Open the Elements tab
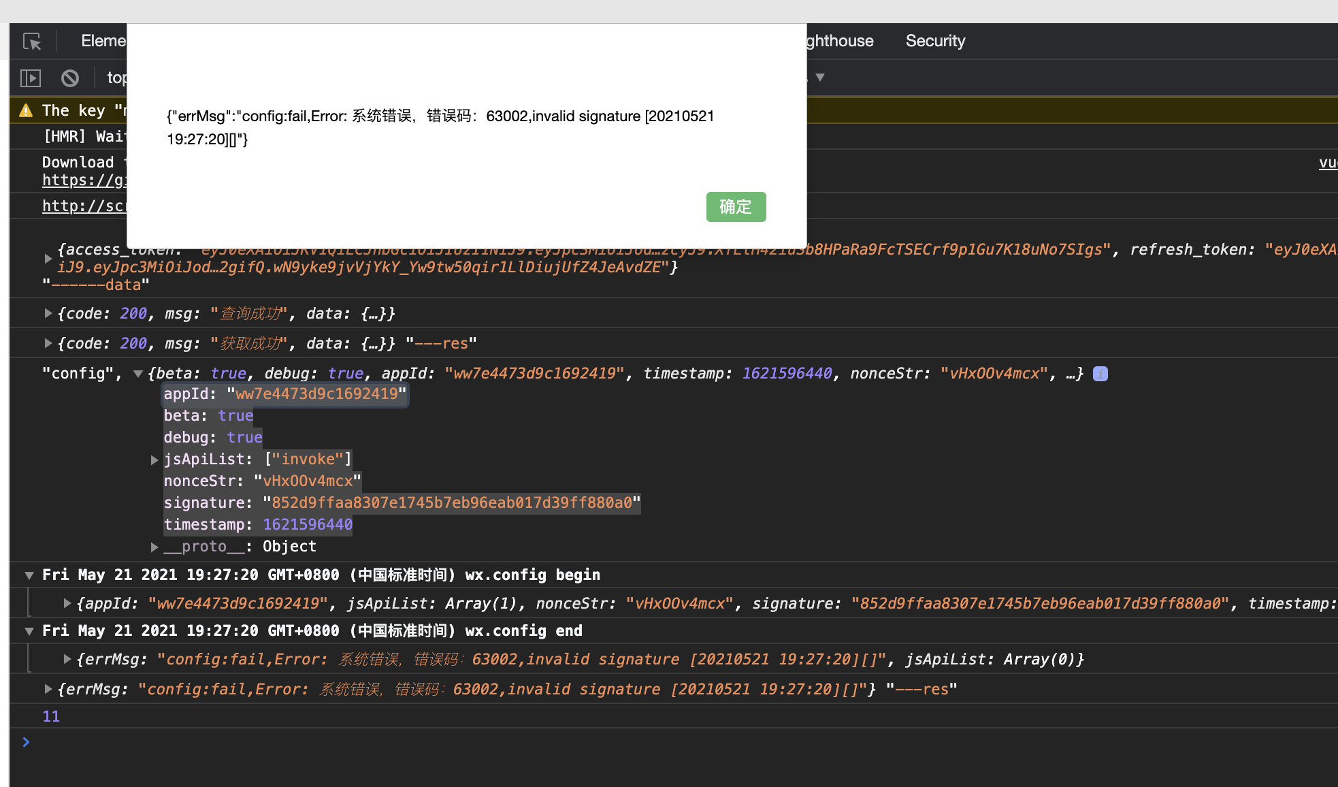 (103, 41)
